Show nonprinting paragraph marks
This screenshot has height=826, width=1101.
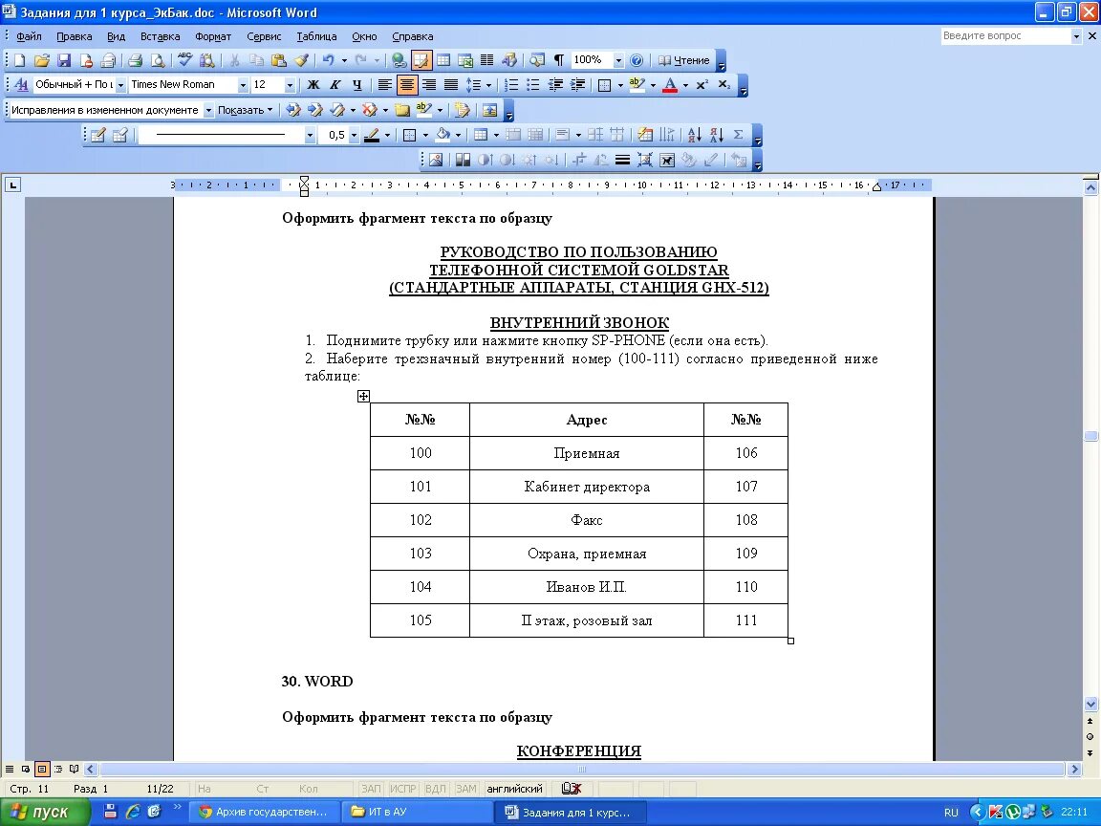(559, 60)
